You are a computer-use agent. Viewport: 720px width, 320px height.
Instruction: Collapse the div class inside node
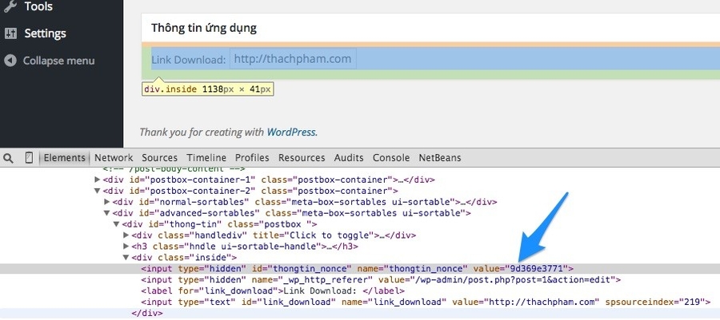coord(126,258)
